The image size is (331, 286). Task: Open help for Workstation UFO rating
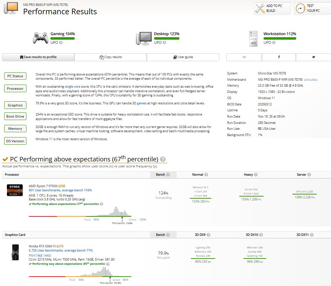pos(274,42)
